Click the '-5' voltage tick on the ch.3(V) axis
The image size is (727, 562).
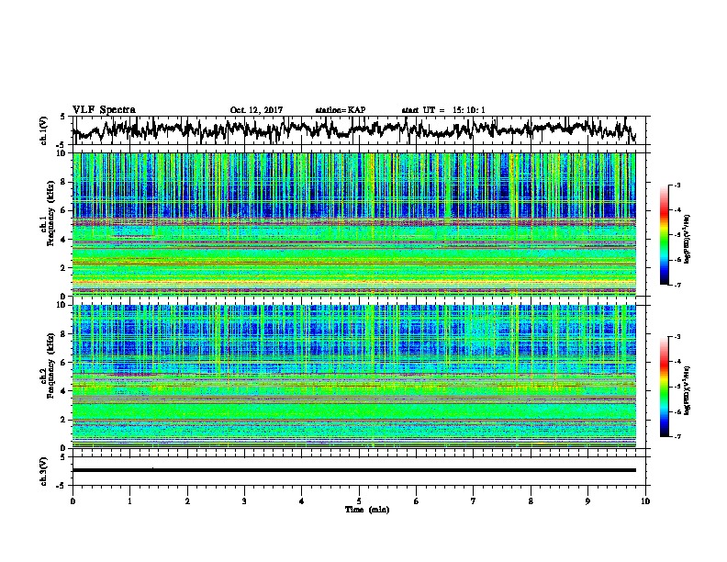pyautogui.click(x=62, y=486)
